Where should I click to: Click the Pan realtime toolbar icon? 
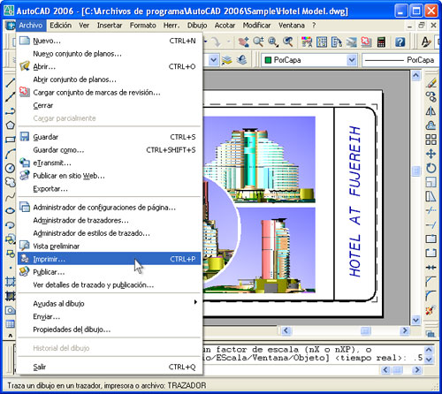[x=244, y=42]
